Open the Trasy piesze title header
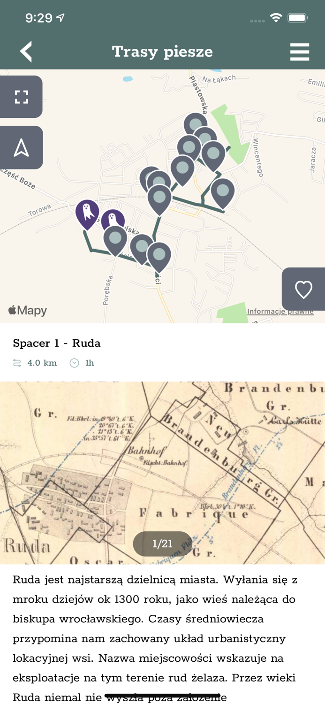Viewport: 325px width, 704px height. [162, 52]
